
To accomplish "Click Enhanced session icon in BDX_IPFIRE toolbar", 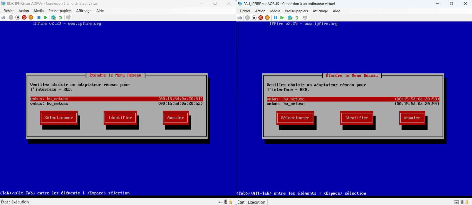I will pos(68,18).
